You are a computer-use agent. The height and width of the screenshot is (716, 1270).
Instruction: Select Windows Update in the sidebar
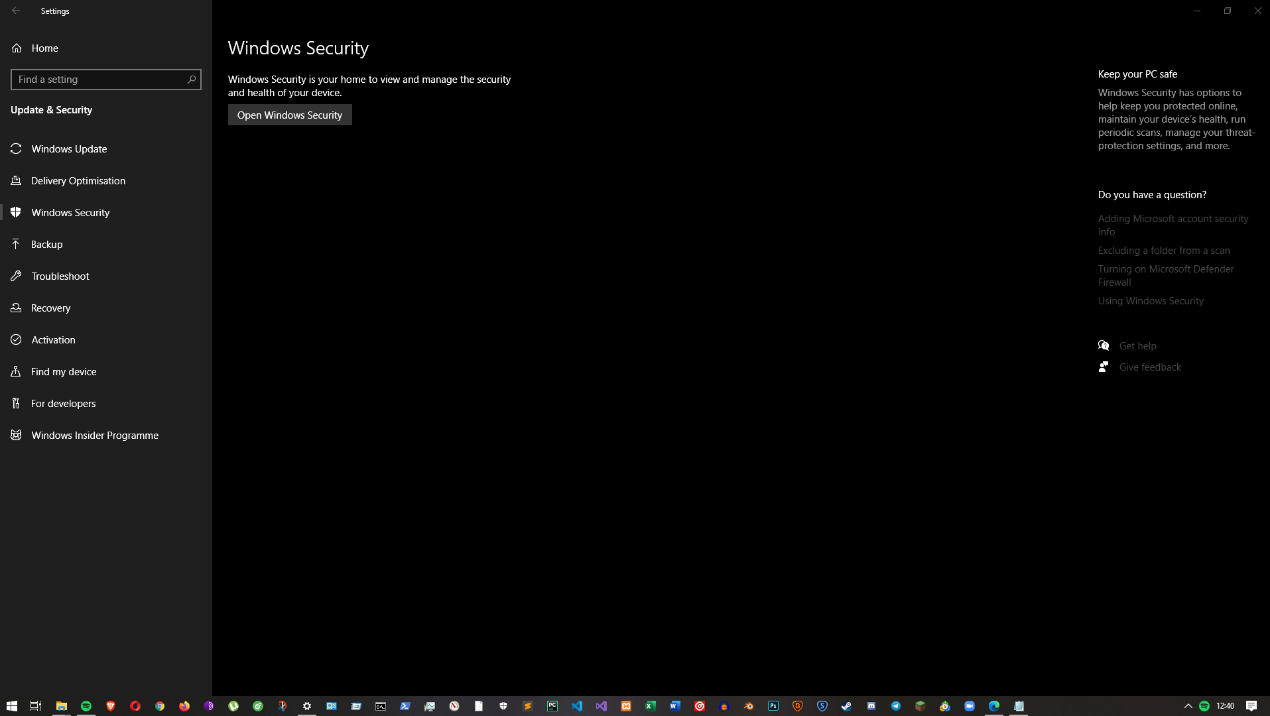coord(106,149)
